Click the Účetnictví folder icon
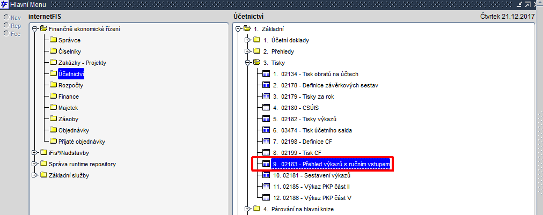Screen dimensions: 543x215 [53, 74]
